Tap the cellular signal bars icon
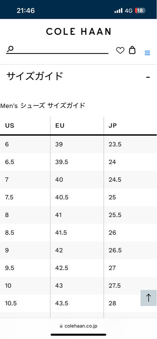This screenshot has height=339, width=157. pyautogui.click(x=118, y=10)
